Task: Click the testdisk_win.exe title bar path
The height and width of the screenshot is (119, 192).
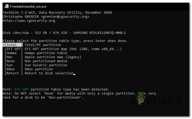Action: coord(28,6)
